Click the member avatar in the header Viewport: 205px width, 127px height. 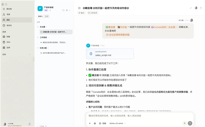196,8
